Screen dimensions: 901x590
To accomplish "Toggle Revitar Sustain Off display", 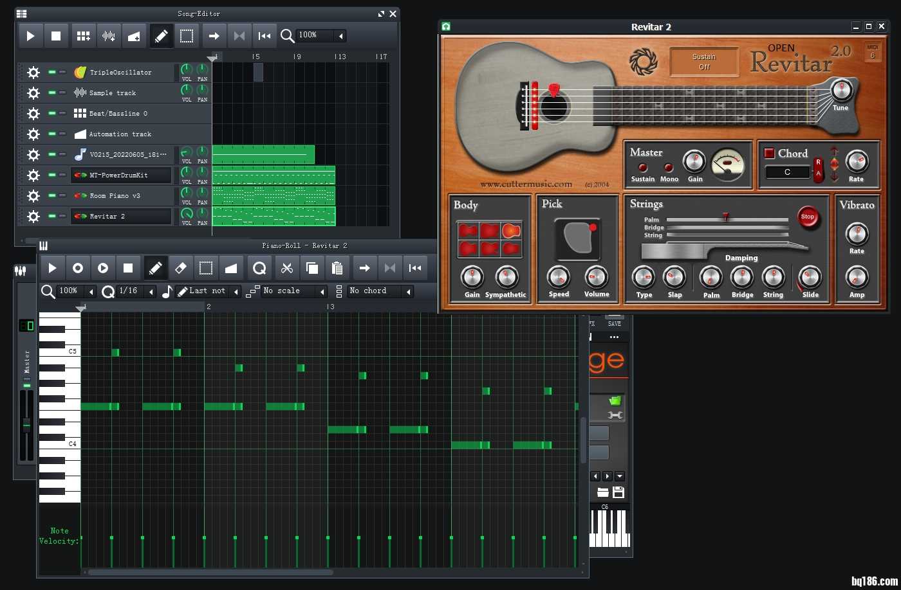I will (704, 62).
